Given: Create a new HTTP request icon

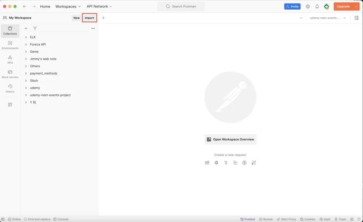Looking at the screenshot, I should [x=207, y=163].
